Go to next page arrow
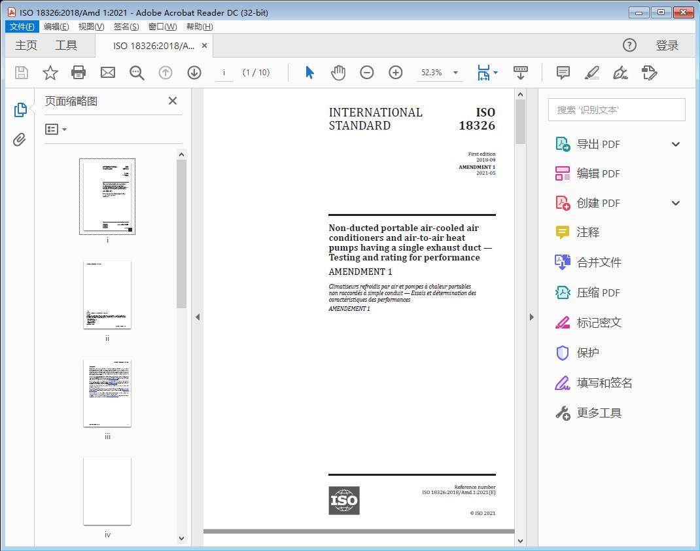 [x=194, y=73]
